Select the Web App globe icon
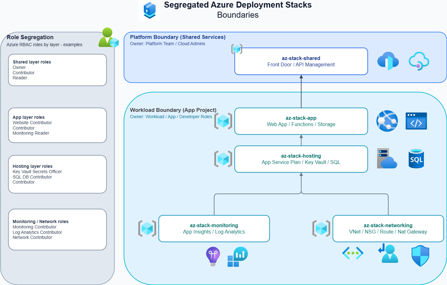 click(x=387, y=121)
